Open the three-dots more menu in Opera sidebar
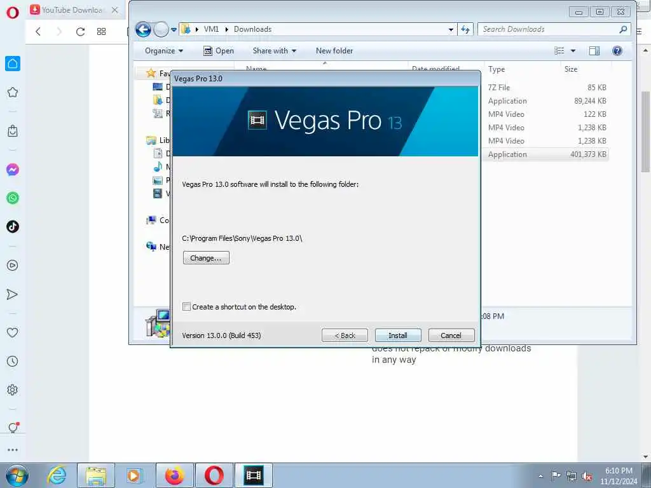The width and height of the screenshot is (651, 488). tap(13, 450)
